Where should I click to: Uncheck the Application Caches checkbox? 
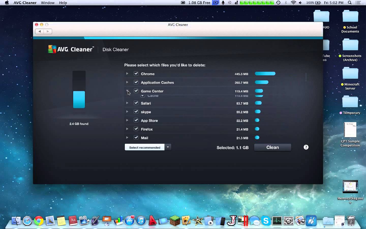point(136,82)
